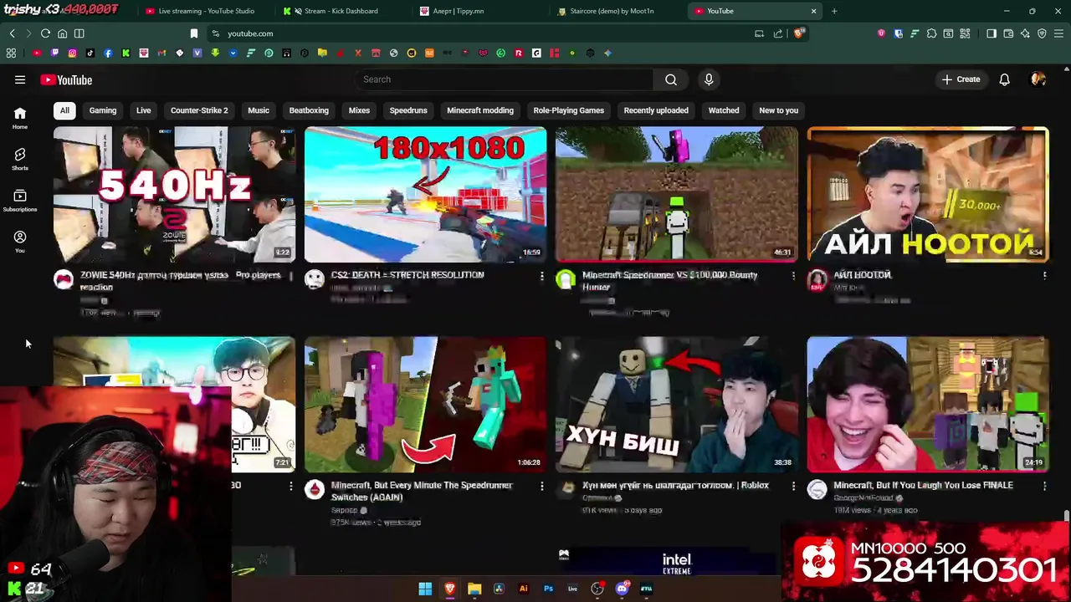Select the Minecraft modding filter chip
This screenshot has width=1071, height=602.
tap(480, 110)
